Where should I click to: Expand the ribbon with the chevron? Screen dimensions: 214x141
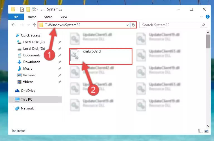(201, 17)
